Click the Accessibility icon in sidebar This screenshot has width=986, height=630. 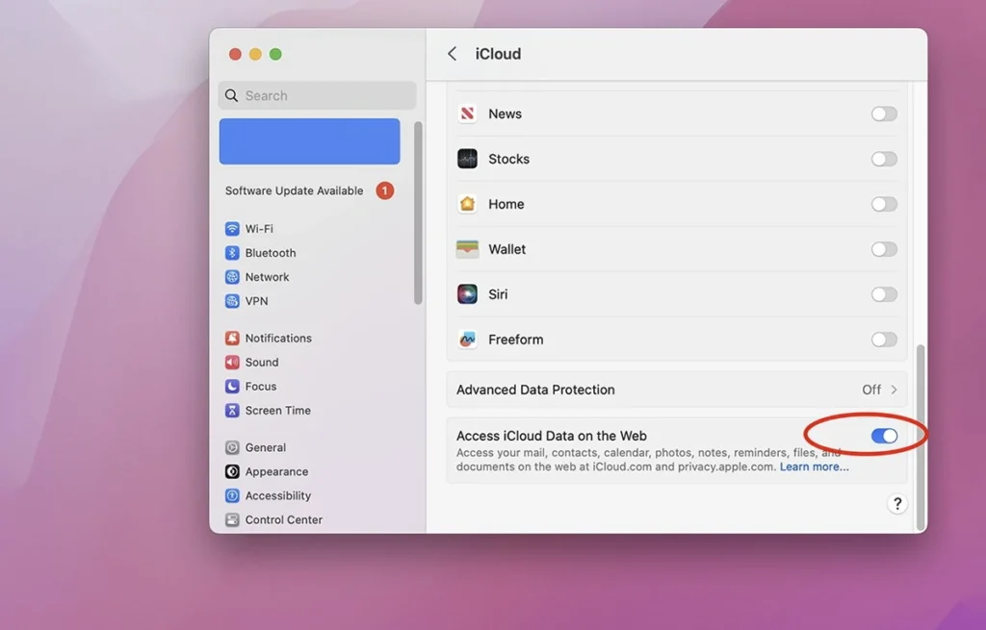pyautogui.click(x=232, y=495)
